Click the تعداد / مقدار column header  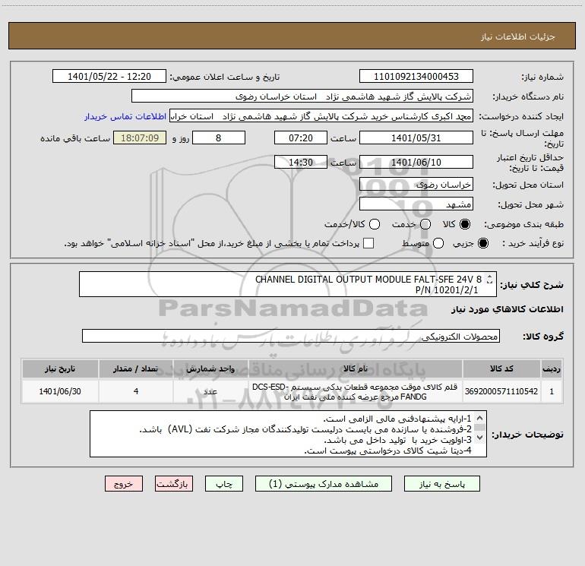136,368
